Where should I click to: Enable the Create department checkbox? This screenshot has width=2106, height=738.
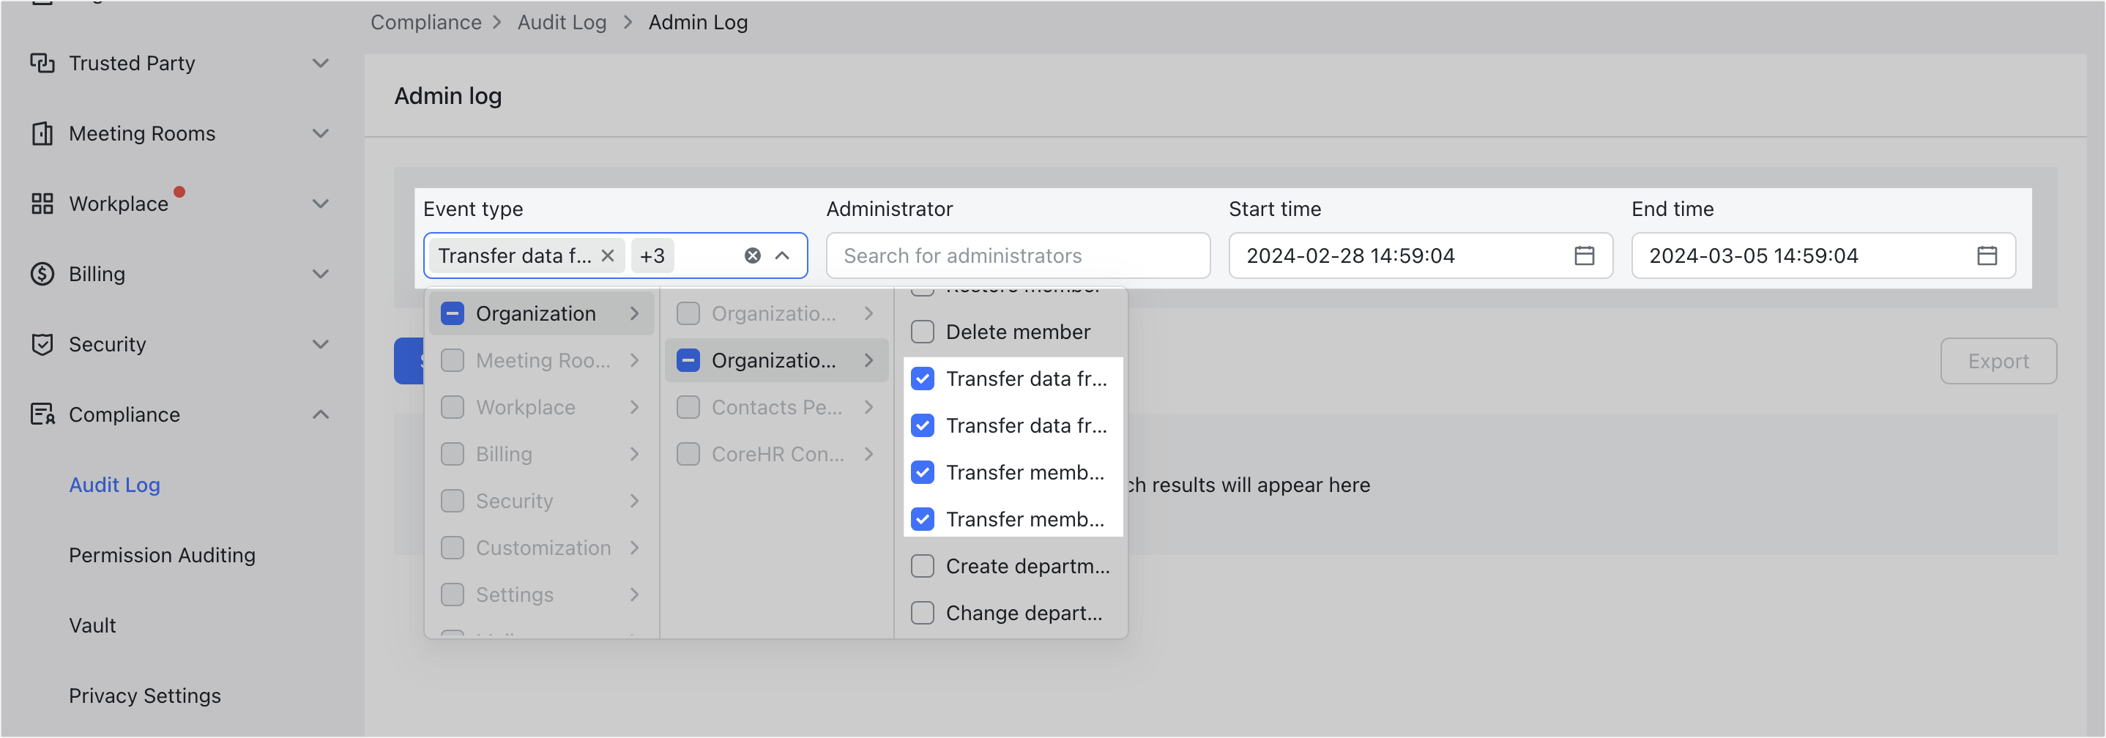point(922,565)
